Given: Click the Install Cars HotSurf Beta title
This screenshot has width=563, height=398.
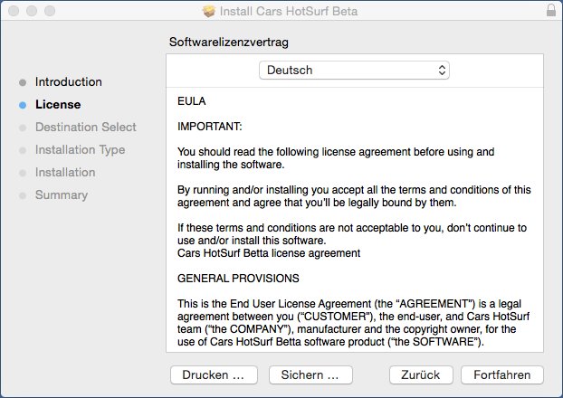Looking at the screenshot, I should tap(289, 11).
